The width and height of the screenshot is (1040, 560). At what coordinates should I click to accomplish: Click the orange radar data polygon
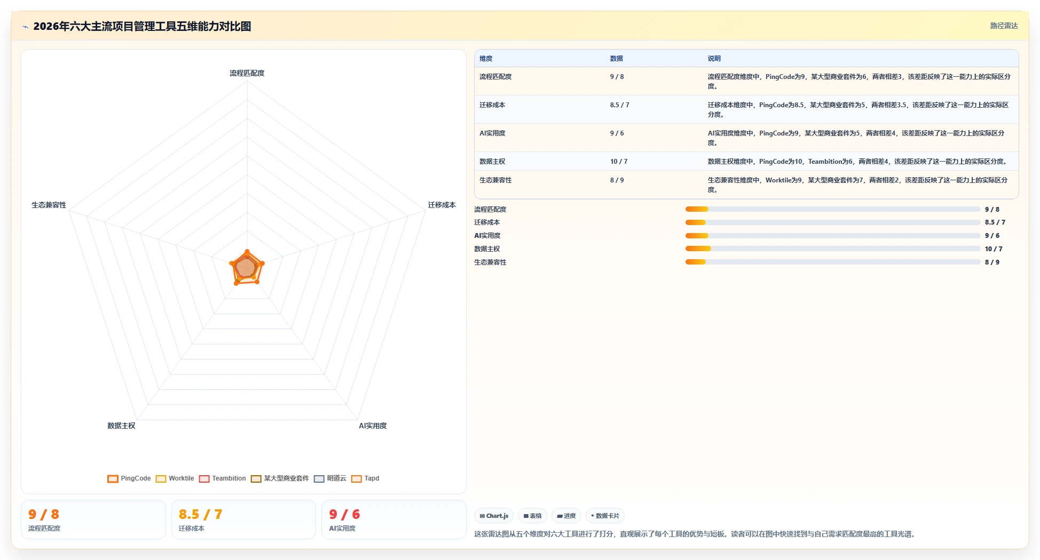click(x=246, y=267)
